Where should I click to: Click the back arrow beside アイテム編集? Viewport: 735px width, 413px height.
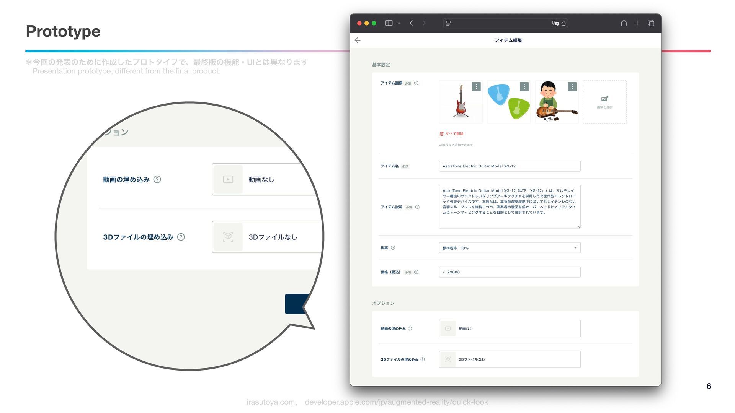coord(358,40)
